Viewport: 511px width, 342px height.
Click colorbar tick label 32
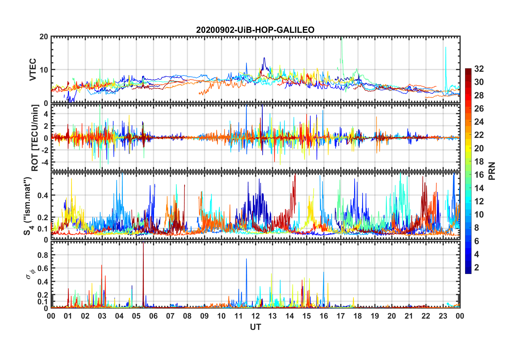(479, 69)
